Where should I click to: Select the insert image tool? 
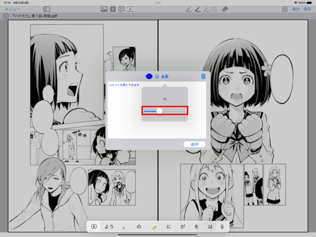pos(104,9)
